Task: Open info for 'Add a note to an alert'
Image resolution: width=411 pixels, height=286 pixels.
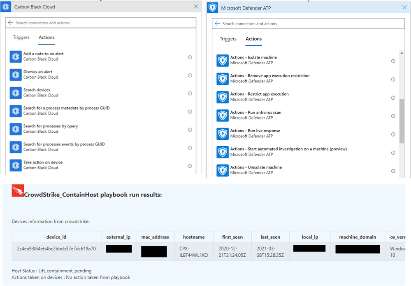Action: (x=190, y=57)
